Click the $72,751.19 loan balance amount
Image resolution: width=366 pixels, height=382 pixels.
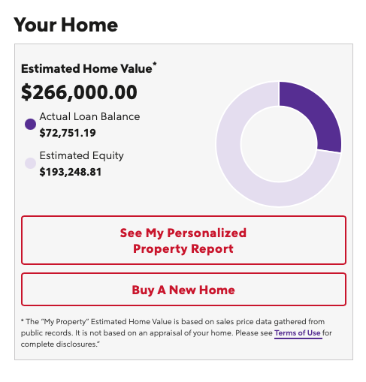point(68,133)
